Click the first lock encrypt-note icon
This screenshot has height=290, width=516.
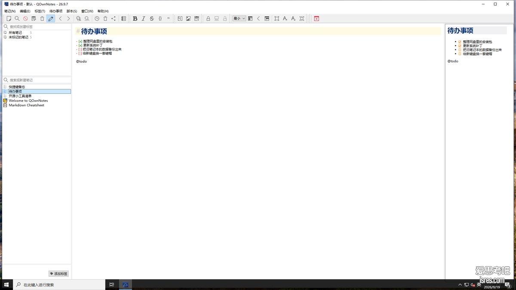coord(208,18)
